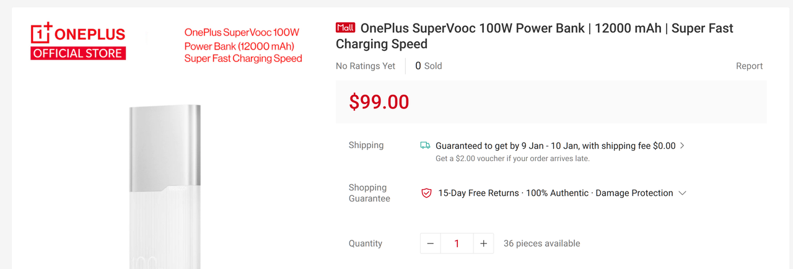Click No Ratings Yet text
793x269 pixels.
[366, 66]
